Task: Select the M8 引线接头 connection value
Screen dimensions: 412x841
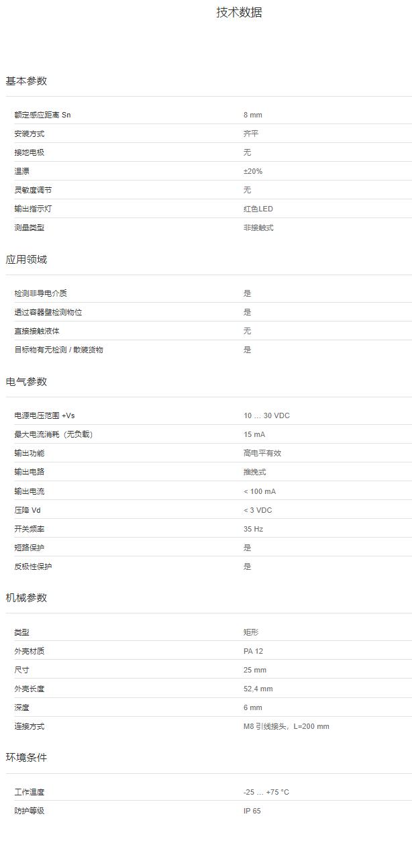Action: pos(286,726)
